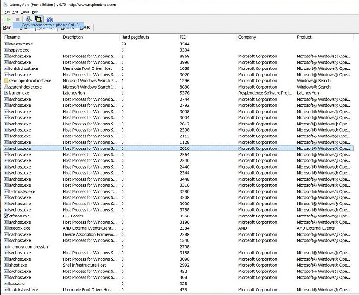
Task: Click 'Usermode Font Driver Host' for PID 1088
Action: pyautogui.click(x=87, y=68)
